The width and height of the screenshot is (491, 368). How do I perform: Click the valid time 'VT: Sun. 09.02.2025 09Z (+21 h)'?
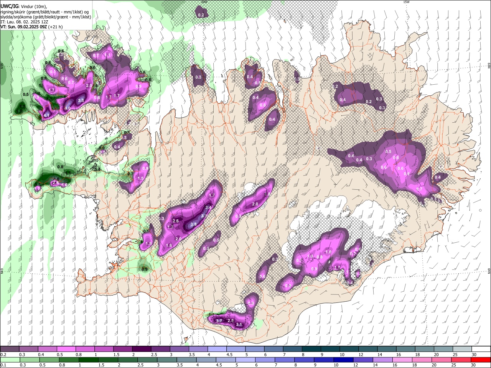click(31, 27)
